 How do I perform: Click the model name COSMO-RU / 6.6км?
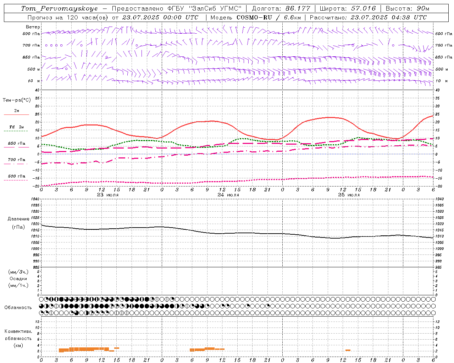click(268, 17)
